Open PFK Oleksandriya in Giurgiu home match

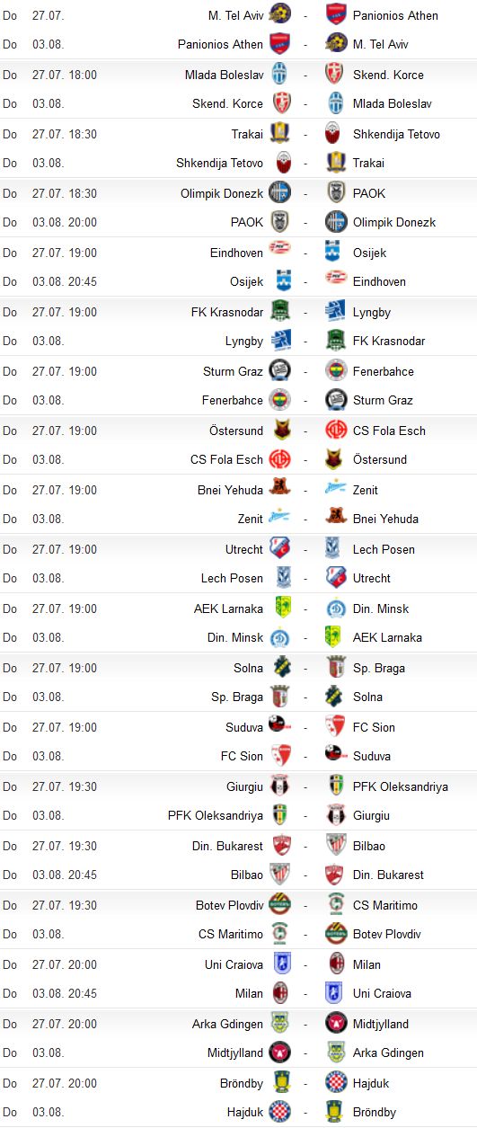401,786
